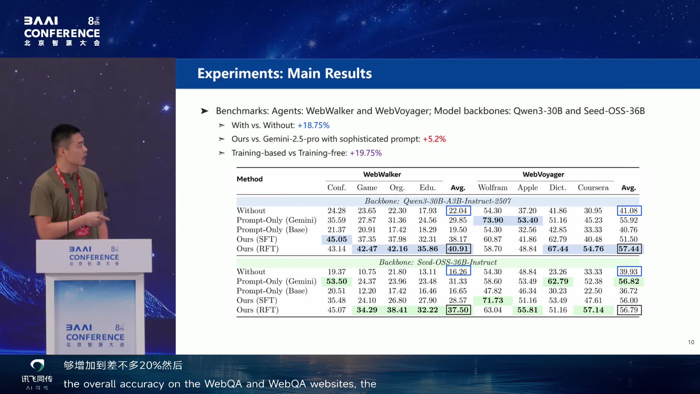Click the English subtitle line 'the overall accuracy…'
Image resolution: width=700 pixels, height=394 pixels.
(220, 384)
